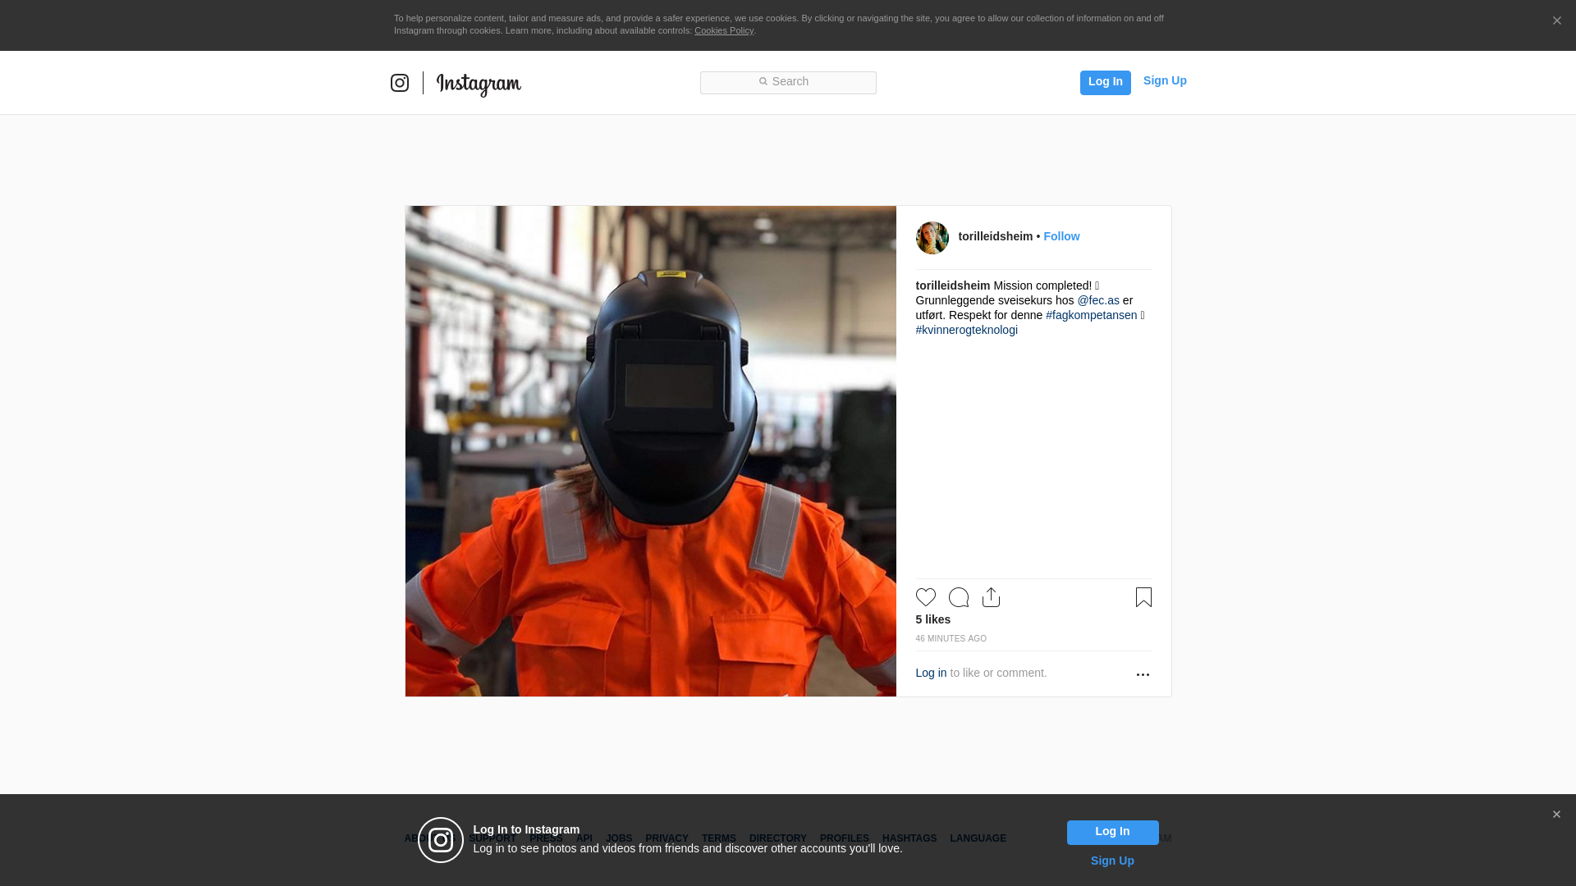This screenshot has width=1576, height=886.
Task: Open the DIRECTORY footer link
Action: [x=778, y=838]
